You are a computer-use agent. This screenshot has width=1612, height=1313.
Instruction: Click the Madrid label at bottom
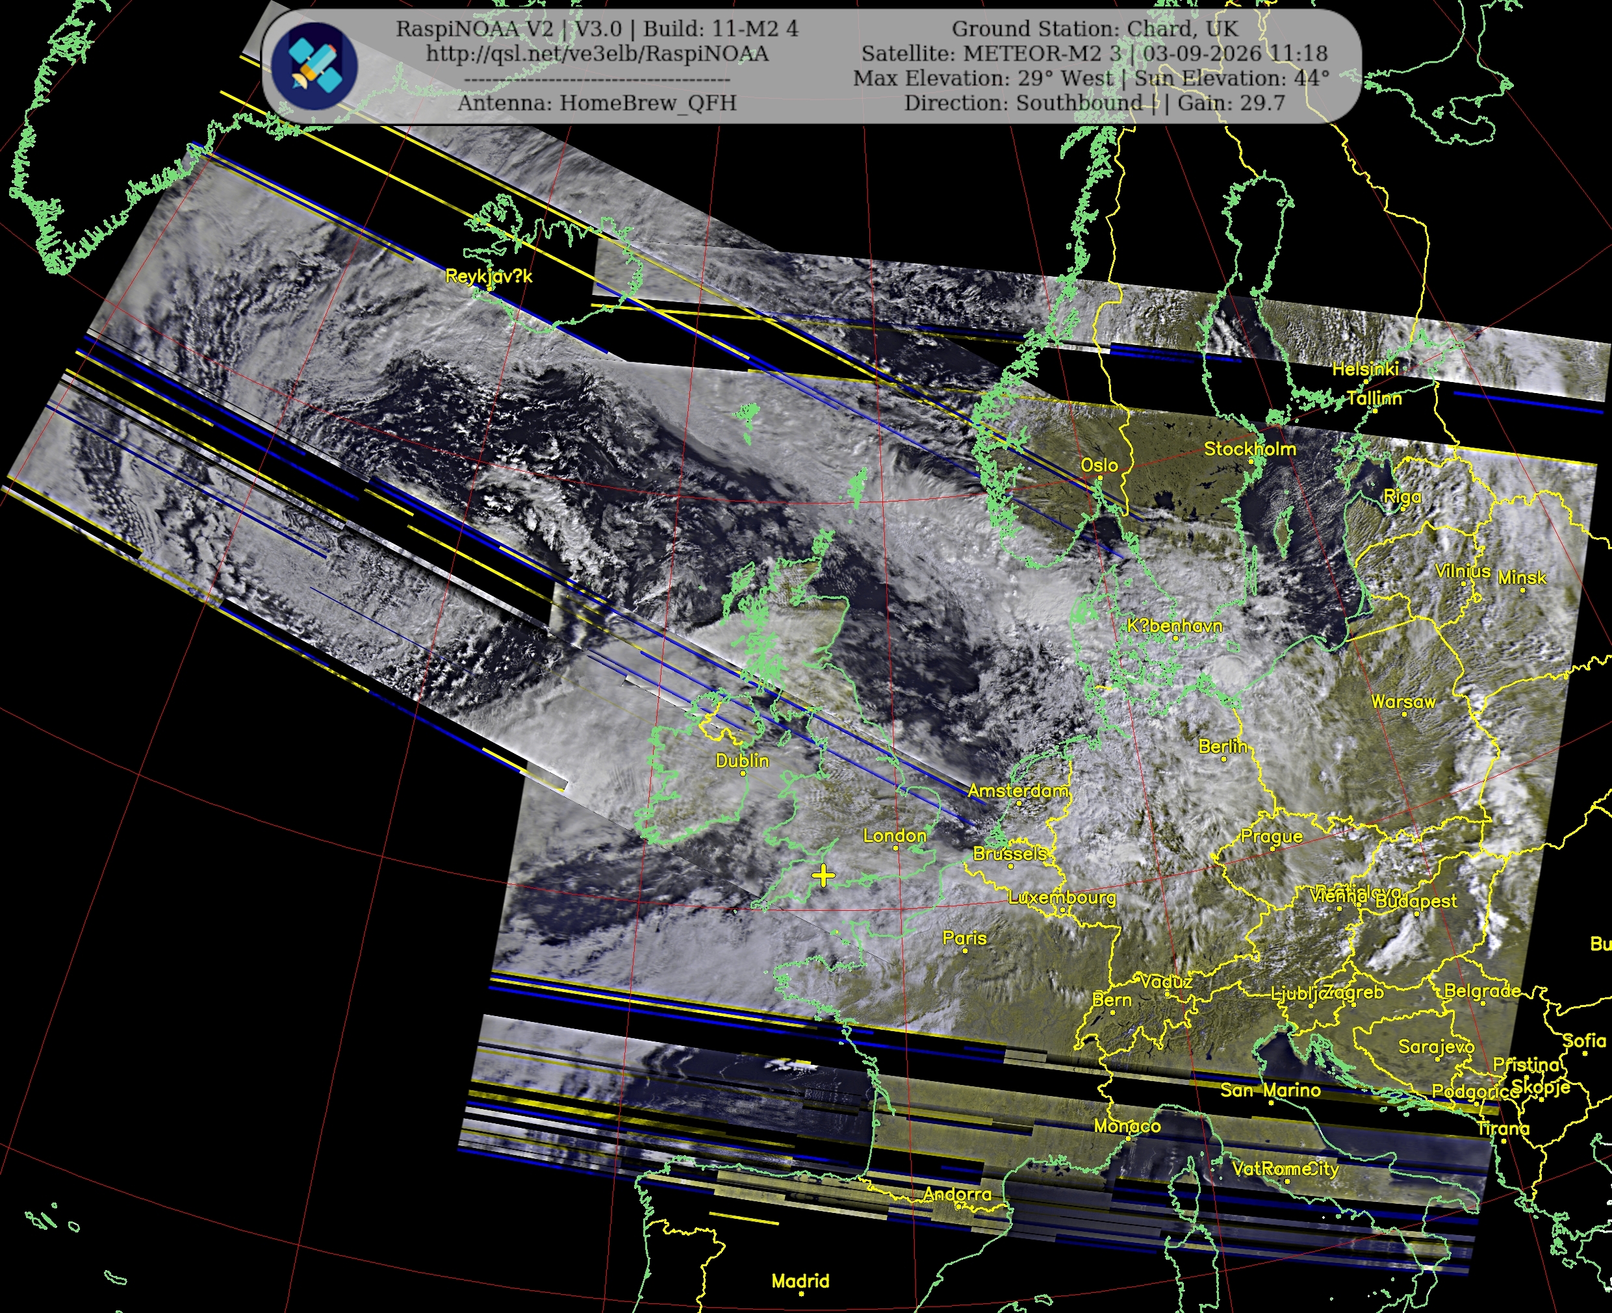[x=800, y=1281]
